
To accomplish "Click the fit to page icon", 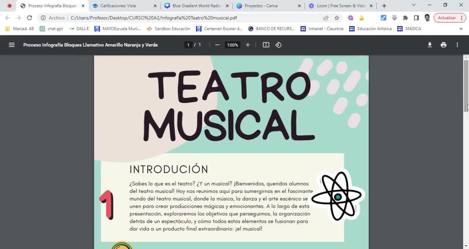I will click(x=266, y=45).
